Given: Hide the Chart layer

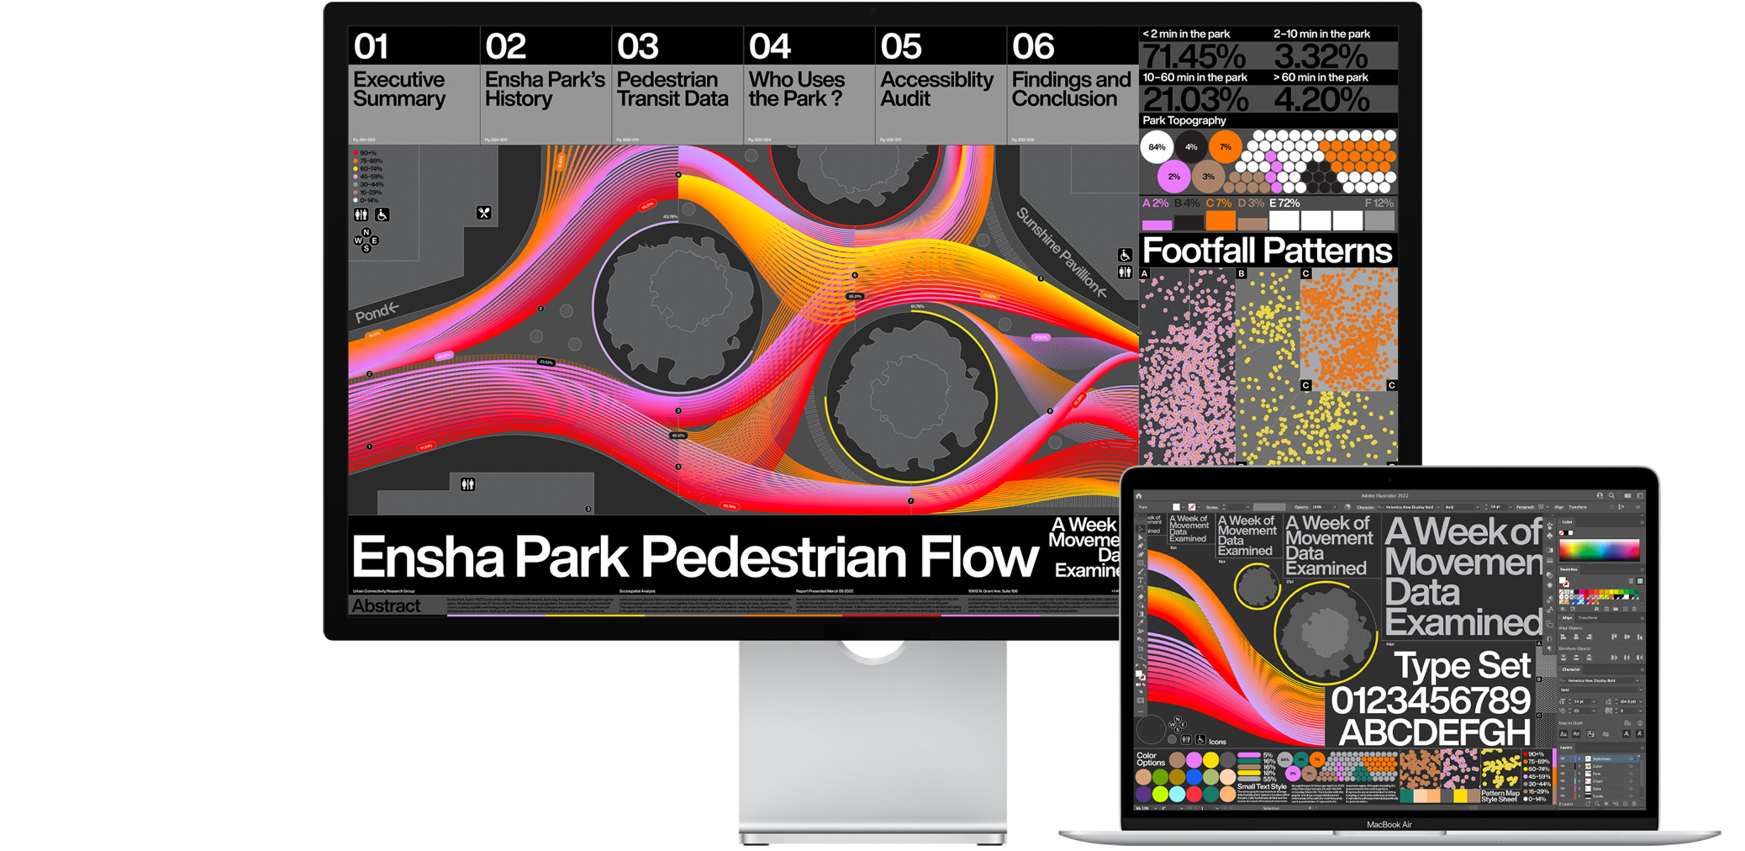Looking at the screenshot, I should click(x=1563, y=781).
